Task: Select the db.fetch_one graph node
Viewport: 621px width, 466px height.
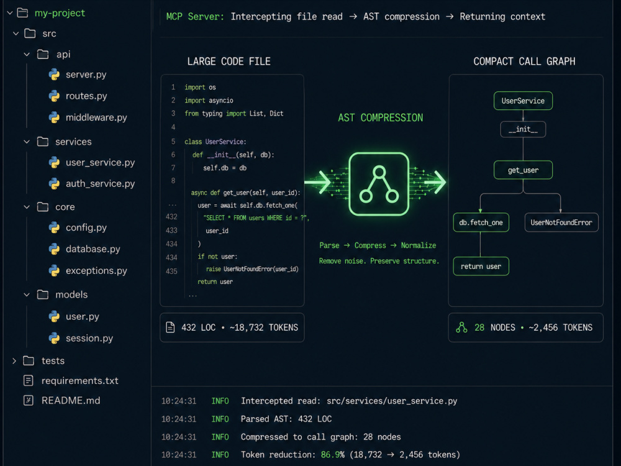Action: tap(481, 222)
